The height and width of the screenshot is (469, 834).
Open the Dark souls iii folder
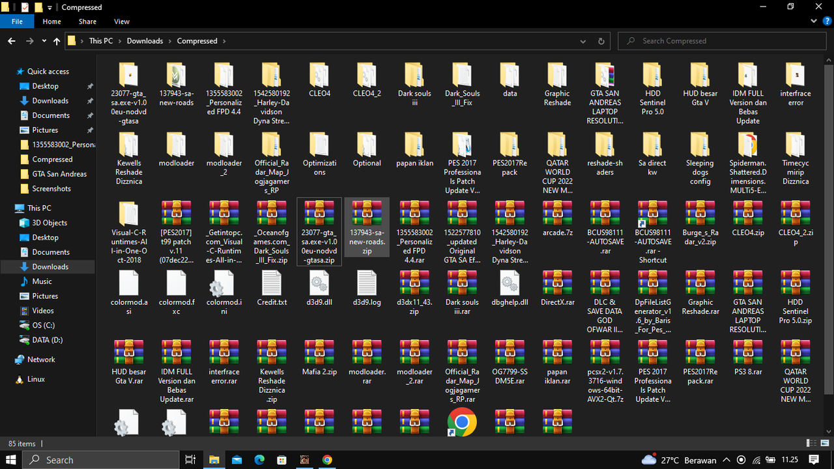[x=414, y=85]
